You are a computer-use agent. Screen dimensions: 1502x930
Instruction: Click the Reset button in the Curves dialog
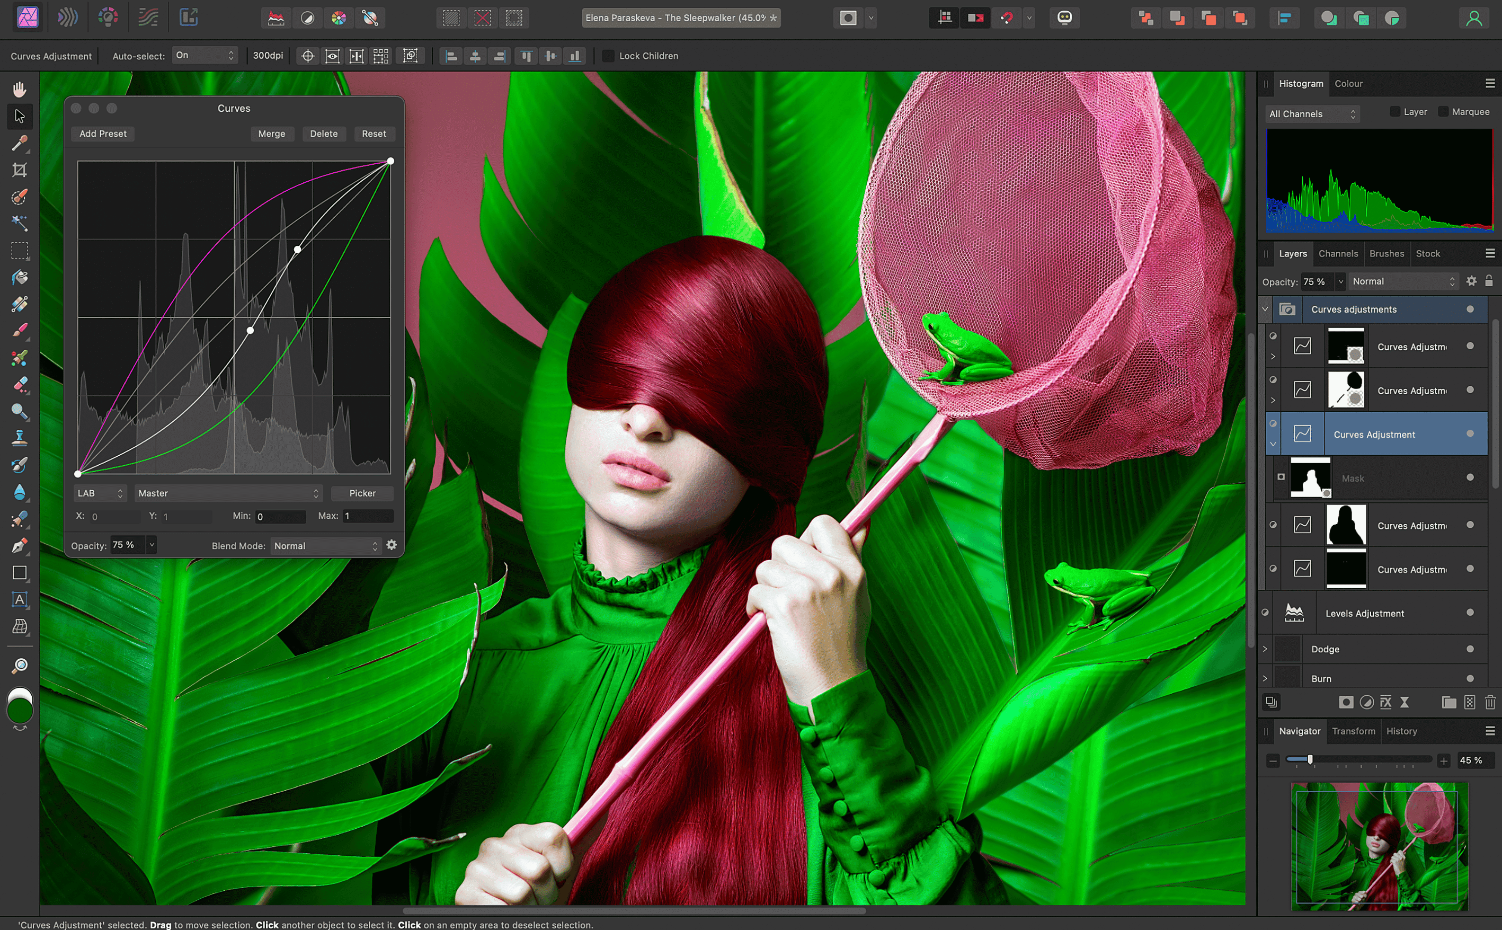click(x=375, y=134)
